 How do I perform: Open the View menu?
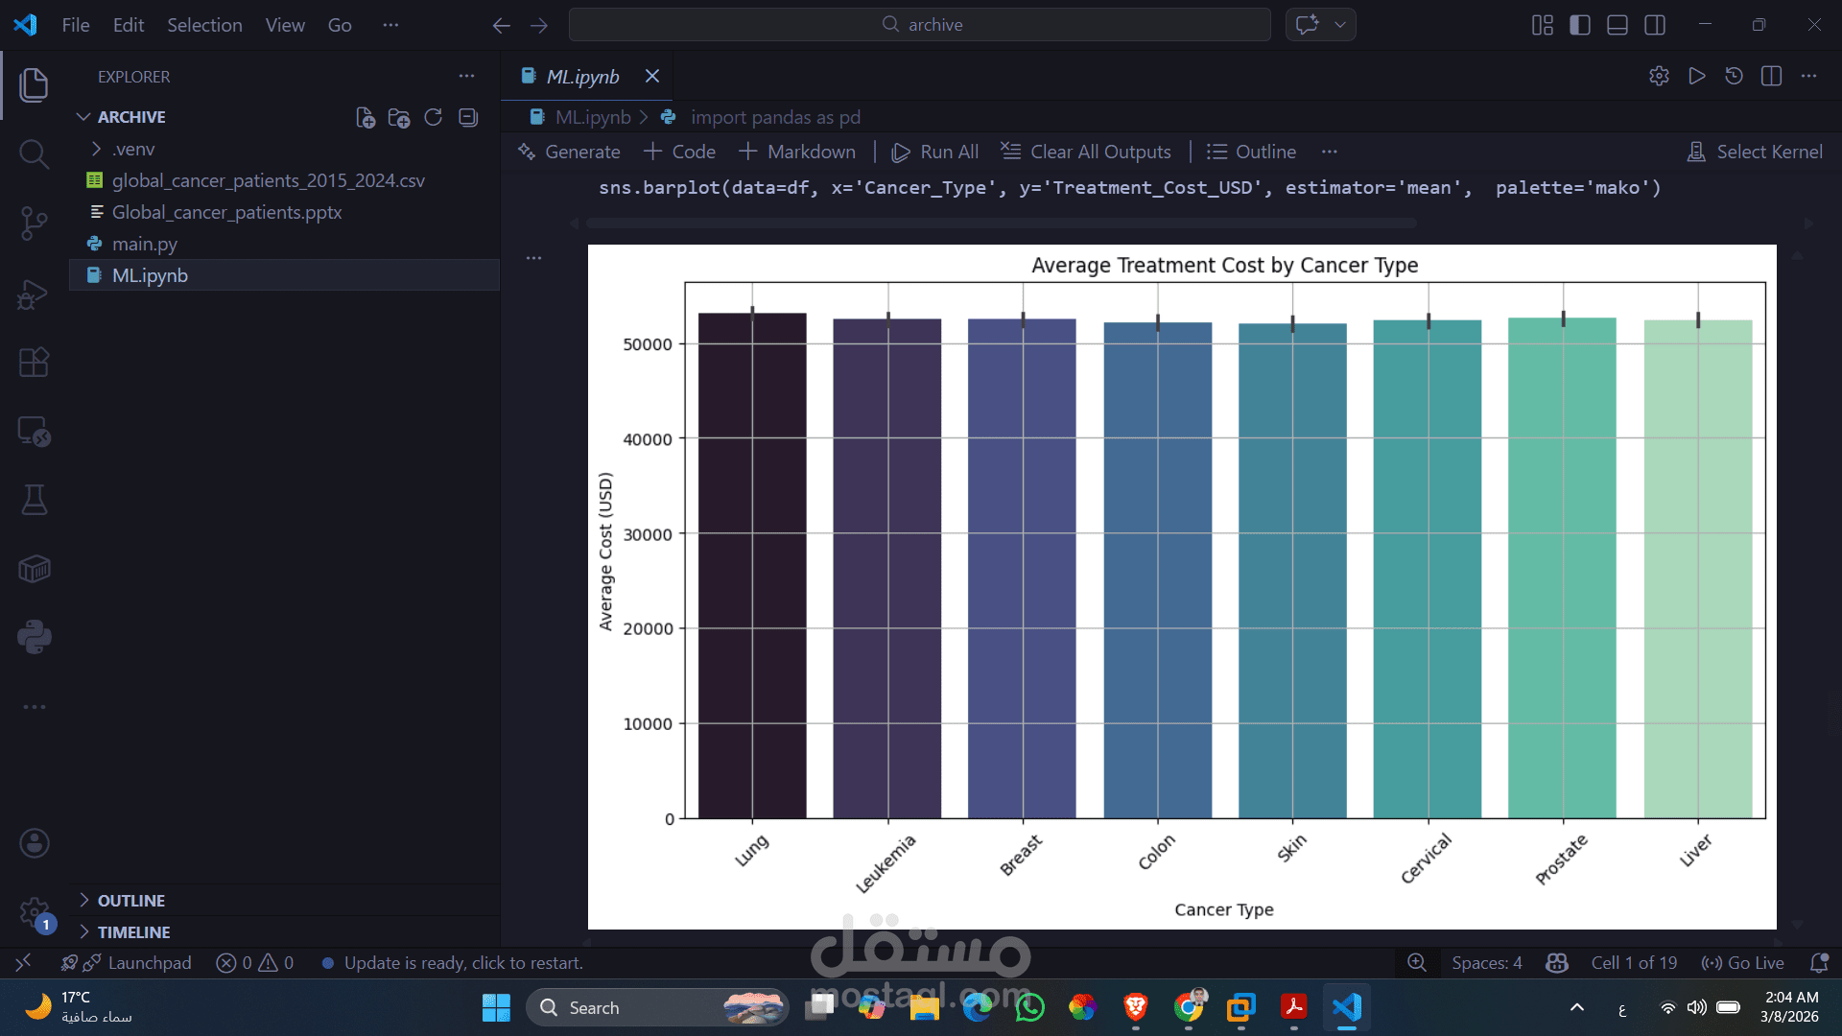pos(285,25)
